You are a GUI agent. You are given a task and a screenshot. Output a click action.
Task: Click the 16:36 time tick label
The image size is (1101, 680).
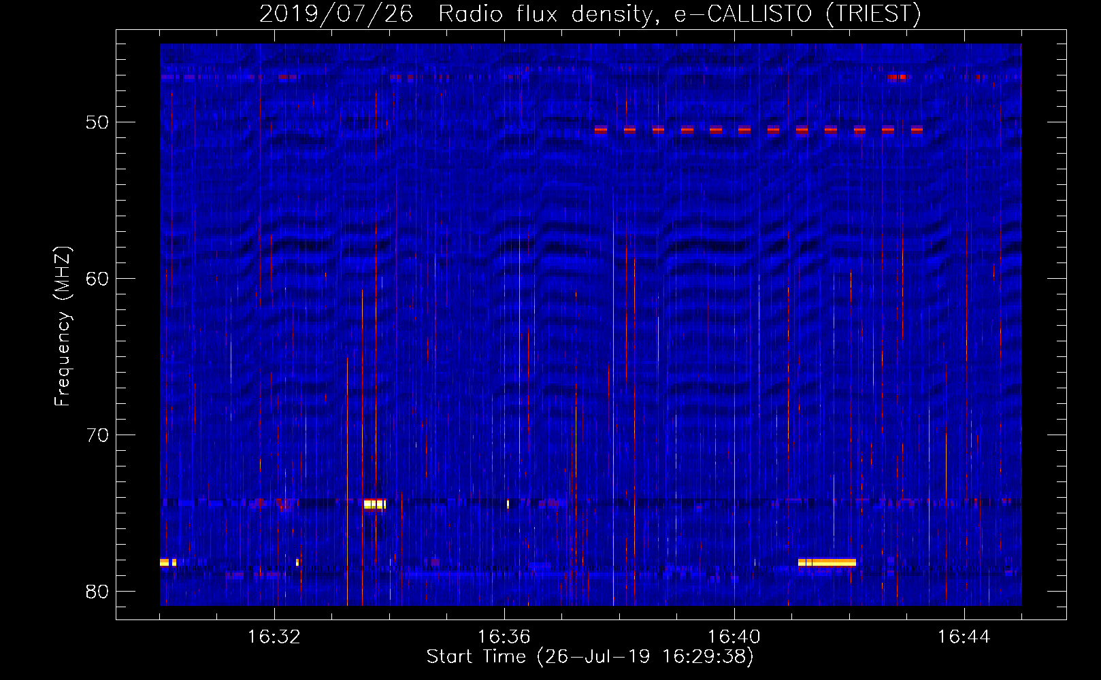tap(504, 637)
